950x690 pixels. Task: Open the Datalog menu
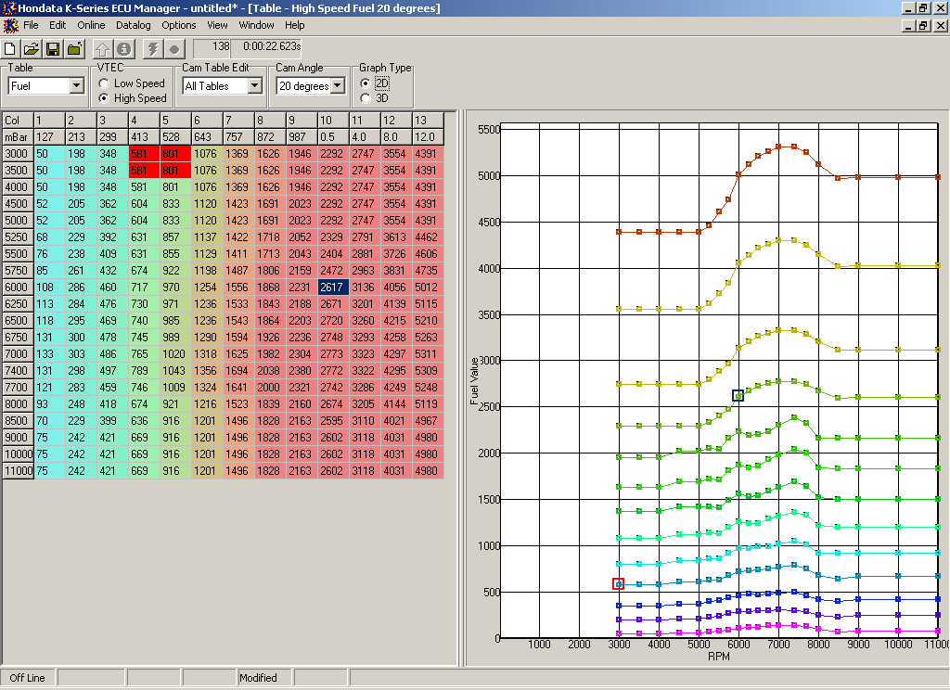click(x=134, y=25)
